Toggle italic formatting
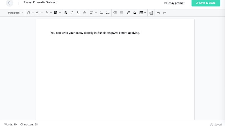The width and height of the screenshot is (225, 126). pyautogui.click(x=72, y=13)
